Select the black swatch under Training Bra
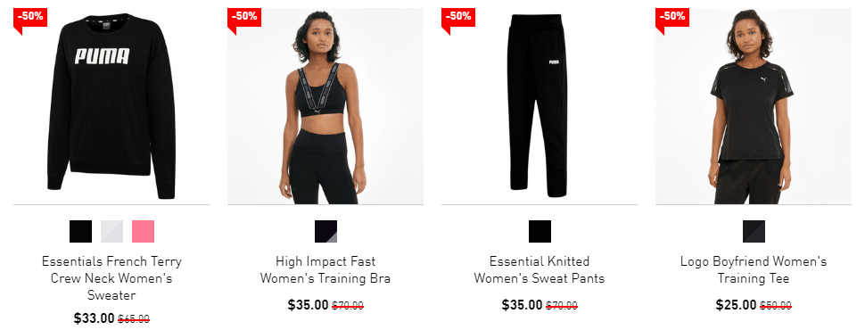This screenshot has height=330, width=865. pyautogui.click(x=326, y=231)
